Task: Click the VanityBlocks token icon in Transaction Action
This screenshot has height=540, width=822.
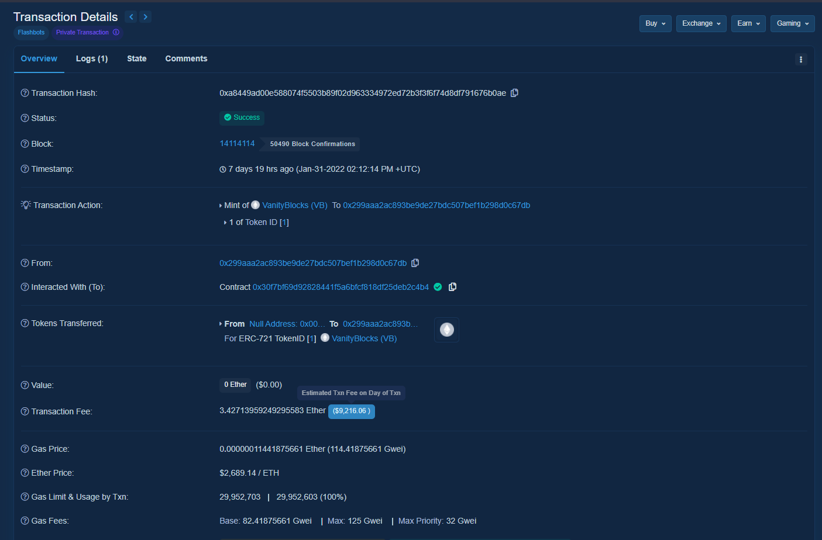Action: tap(255, 205)
